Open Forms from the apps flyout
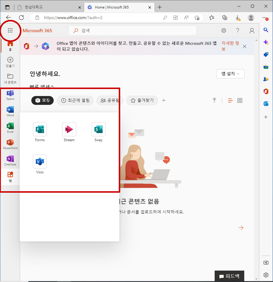Screen dimensions: 273x282 pyautogui.click(x=40, y=132)
